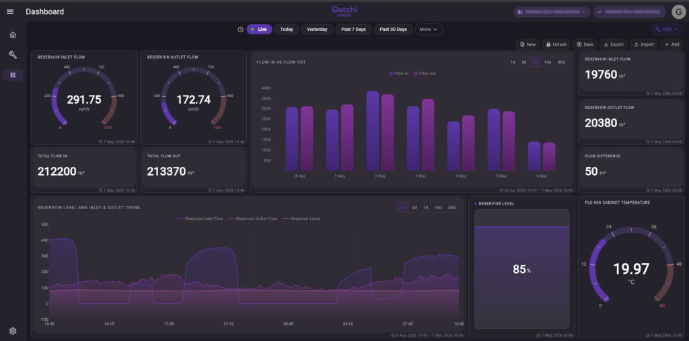Toggle Reservoir Inlet Flow legend line
The width and height of the screenshot is (689, 341).
200,219
